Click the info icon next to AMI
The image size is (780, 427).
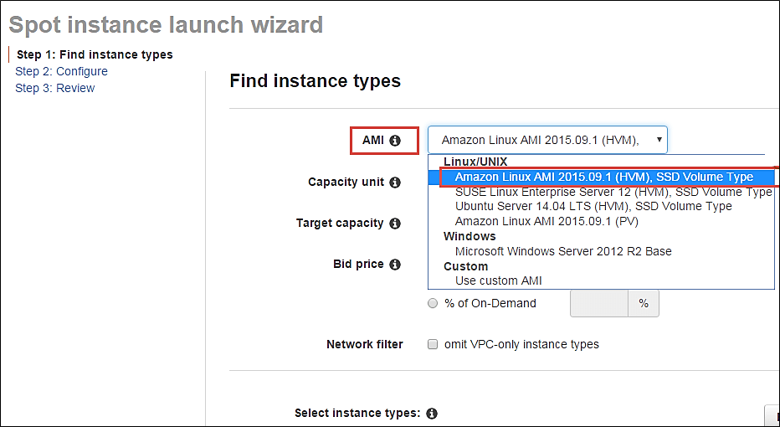coord(395,141)
